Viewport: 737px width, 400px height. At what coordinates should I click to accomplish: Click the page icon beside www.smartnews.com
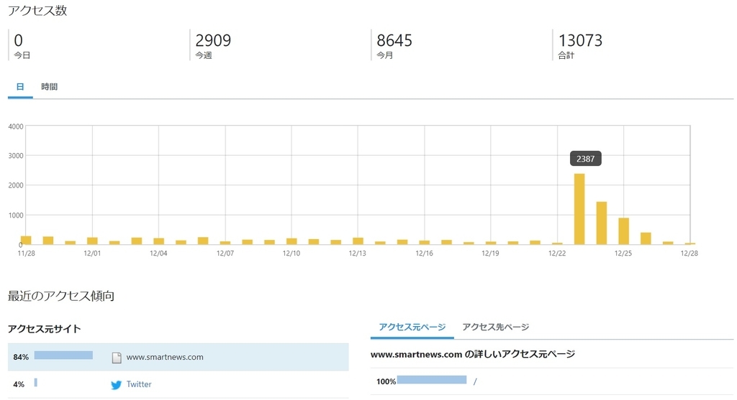(x=117, y=358)
